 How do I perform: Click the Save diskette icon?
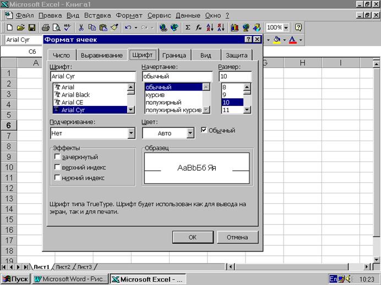(32, 27)
